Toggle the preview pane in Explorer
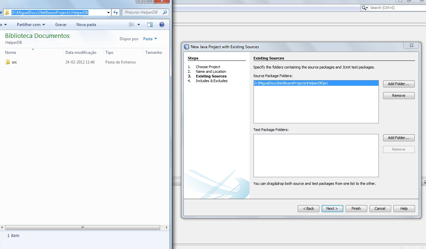The width and height of the screenshot is (426, 249). [x=150, y=24]
